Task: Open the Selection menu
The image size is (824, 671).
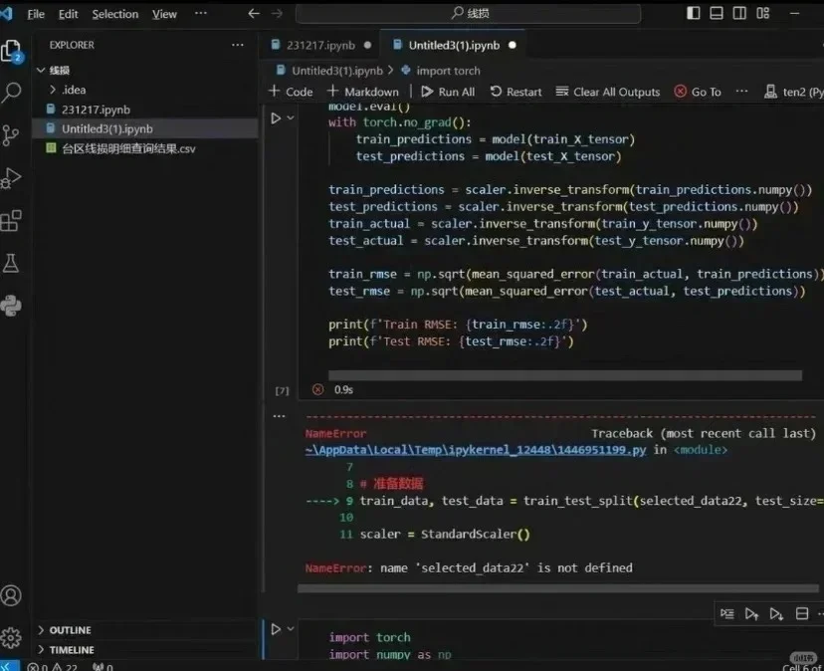Action: coord(115,14)
